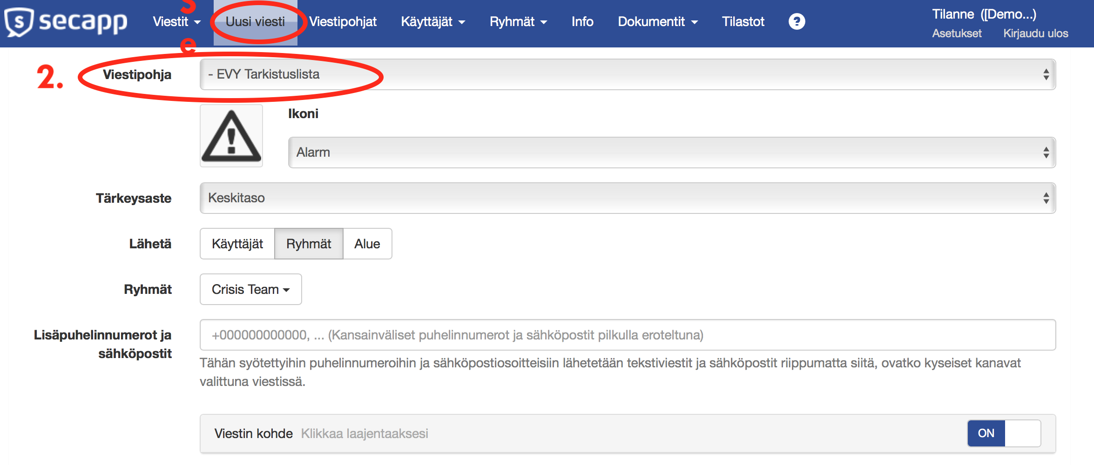Expand the Dokumentit navigation menu
The image size is (1094, 465).
coord(658,22)
